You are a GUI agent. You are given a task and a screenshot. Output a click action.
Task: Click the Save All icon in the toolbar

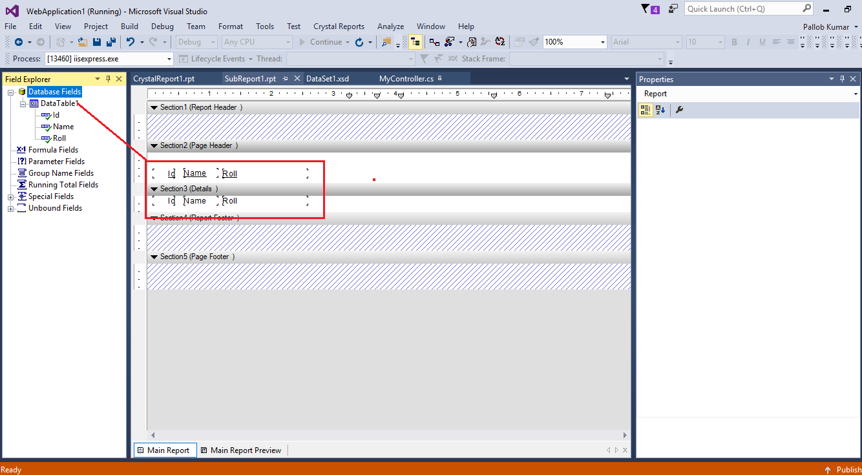tap(110, 41)
